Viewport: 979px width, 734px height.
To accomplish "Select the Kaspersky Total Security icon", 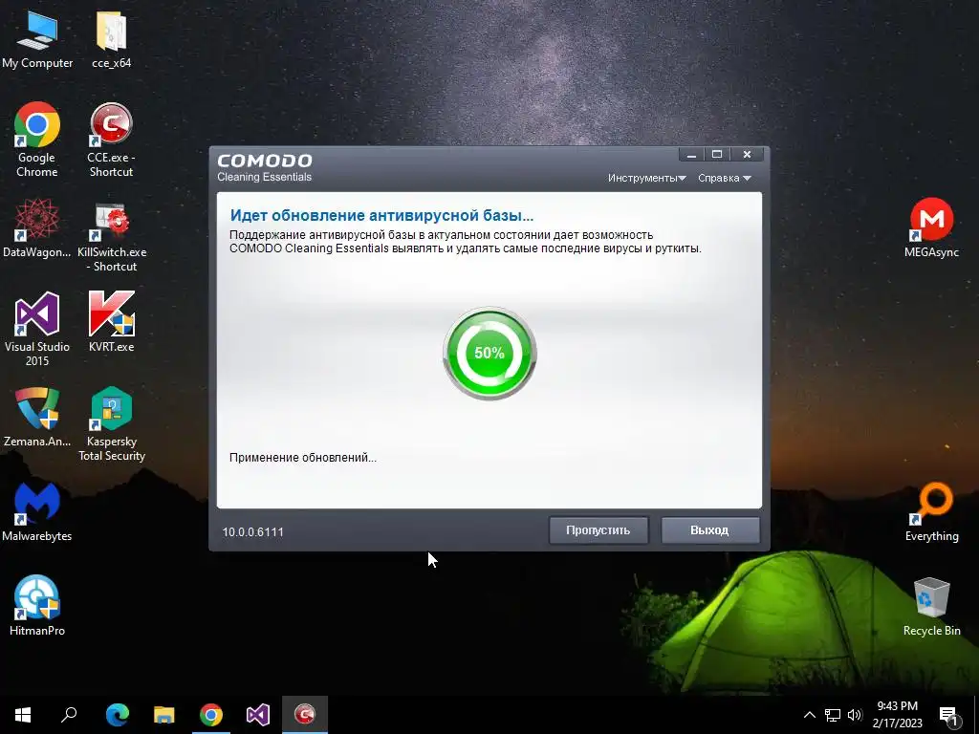I will (112, 424).
